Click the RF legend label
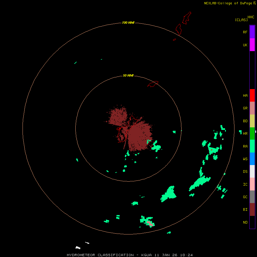 click(245, 32)
